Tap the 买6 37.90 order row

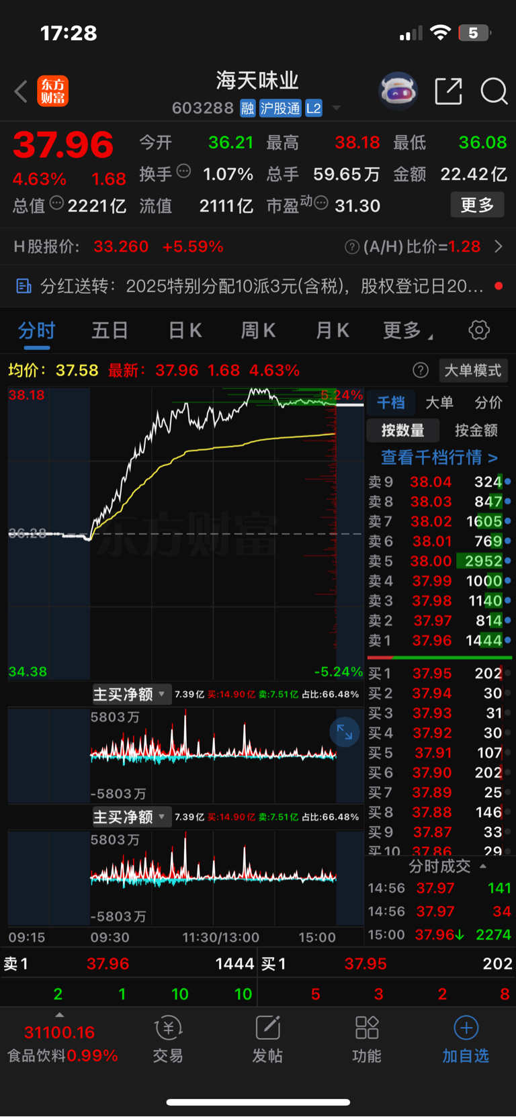439,772
